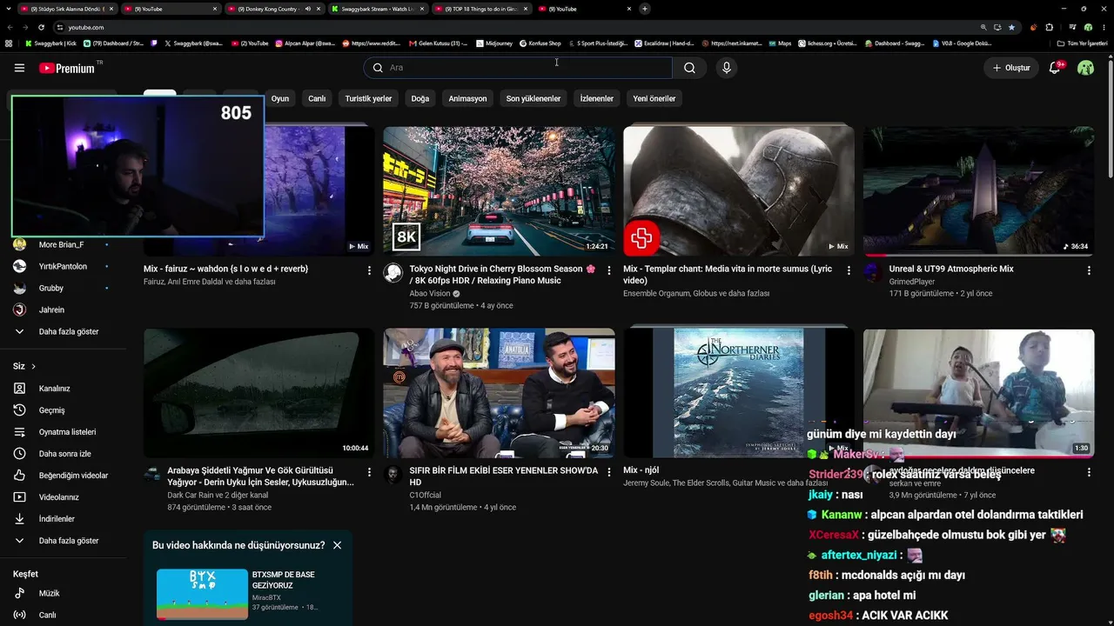Open the YırtıkPantolon subscription channel

pos(62,266)
